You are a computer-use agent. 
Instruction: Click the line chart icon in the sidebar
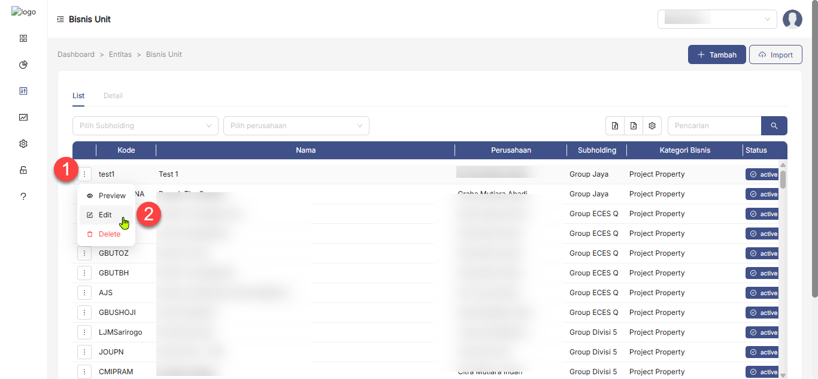tap(23, 117)
